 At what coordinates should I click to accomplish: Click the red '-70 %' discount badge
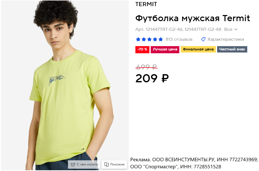tap(142, 49)
